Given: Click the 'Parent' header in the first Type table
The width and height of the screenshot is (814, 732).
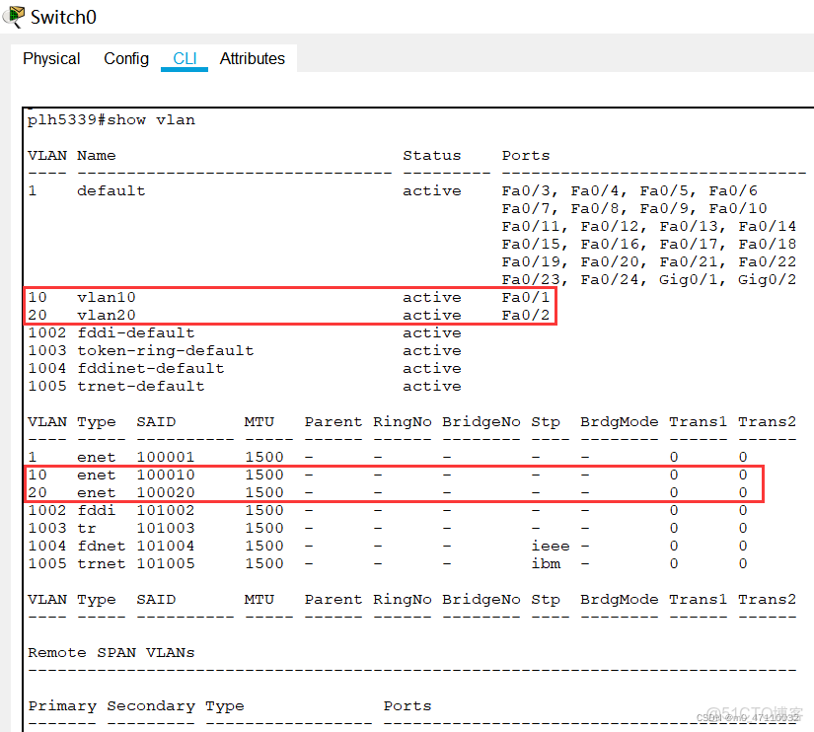Looking at the screenshot, I should pyautogui.click(x=333, y=421).
